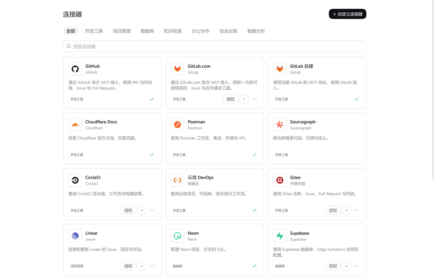Click 授权 on the Gitee card
434x277 pixels.
[x=333, y=210]
